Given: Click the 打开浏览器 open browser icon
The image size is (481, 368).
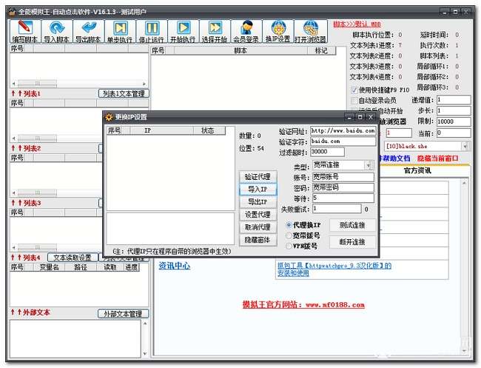Looking at the screenshot, I should click(311, 31).
